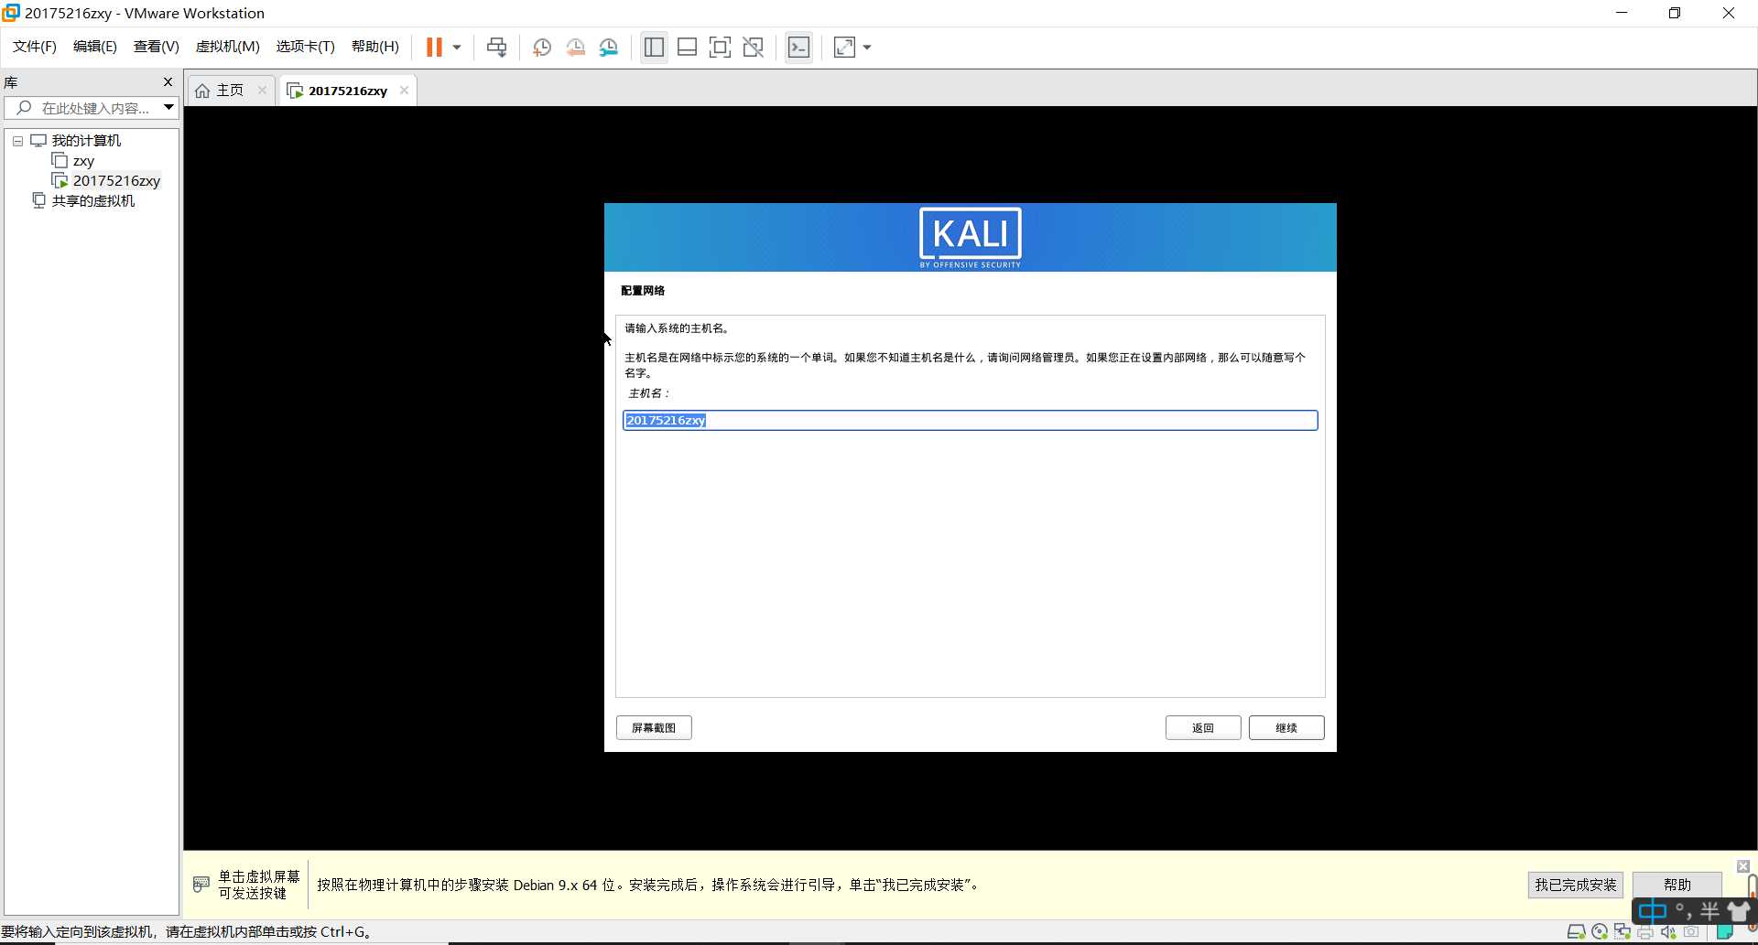Click the stretch guest display icon
This screenshot has width=1758, height=945.
point(844,48)
